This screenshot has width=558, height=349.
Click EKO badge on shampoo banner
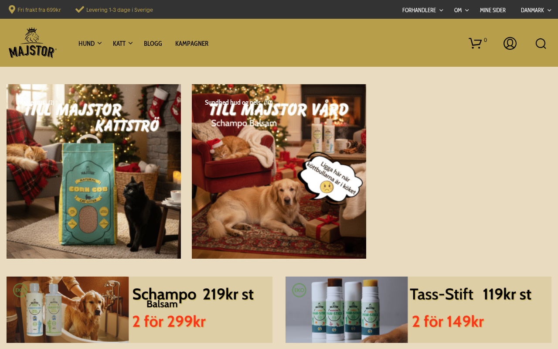[20, 290]
